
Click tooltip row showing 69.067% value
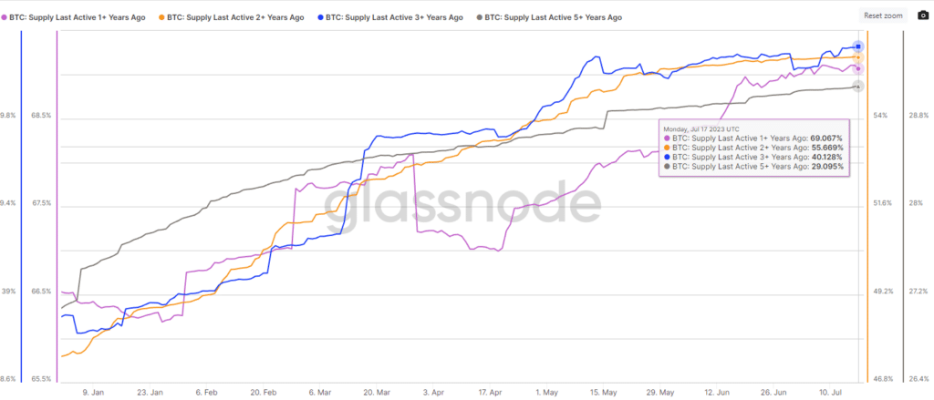pyautogui.click(x=753, y=138)
